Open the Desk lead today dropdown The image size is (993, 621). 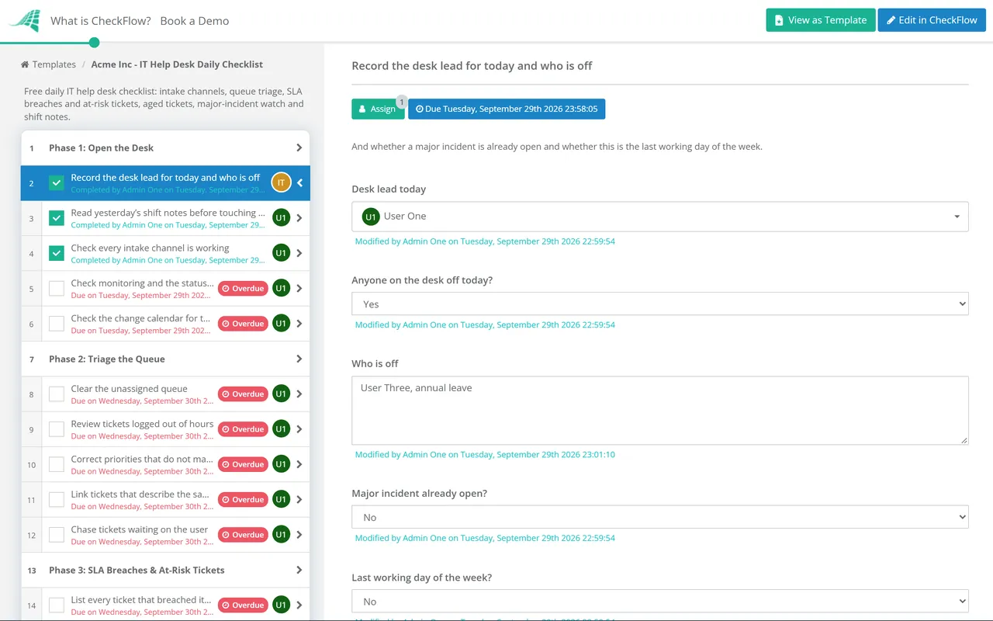pyautogui.click(x=660, y=217)
